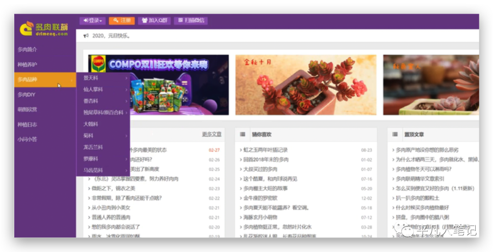Open article 为什么才晒两三天，多肉就化水

[437, 159]
